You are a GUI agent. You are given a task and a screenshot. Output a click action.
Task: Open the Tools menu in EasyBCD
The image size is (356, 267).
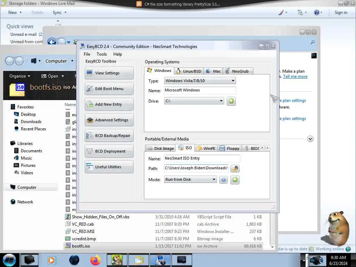(x=102, y=54)
